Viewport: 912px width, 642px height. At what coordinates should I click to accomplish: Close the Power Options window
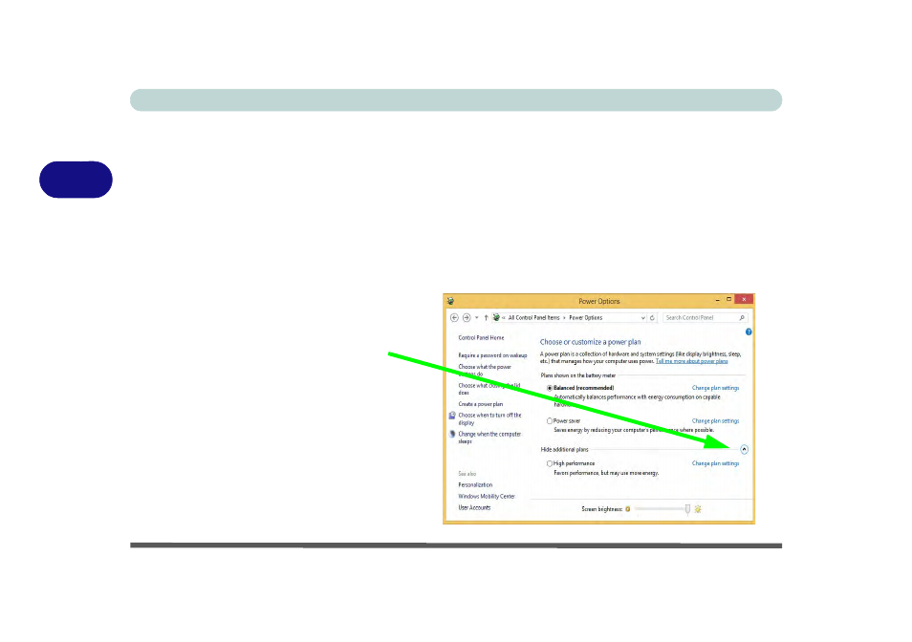pyautogui.click(x=744, y=299)
